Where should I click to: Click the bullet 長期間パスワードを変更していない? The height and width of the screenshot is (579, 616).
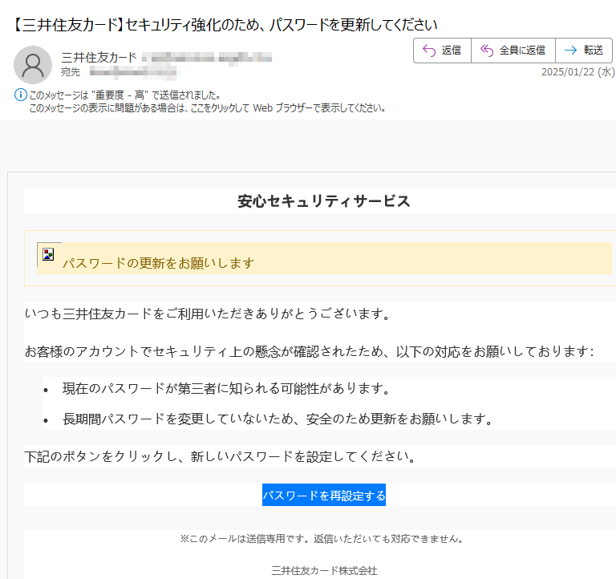point(278,419)
